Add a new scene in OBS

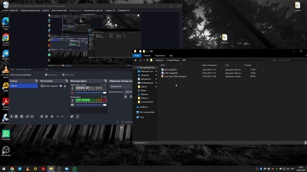pos(12,117)
